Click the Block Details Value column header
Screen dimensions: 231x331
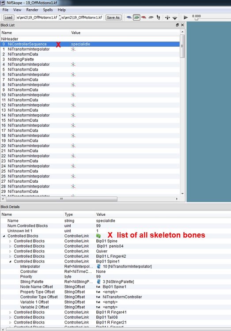pyautogui.click(x=163, y=214)
